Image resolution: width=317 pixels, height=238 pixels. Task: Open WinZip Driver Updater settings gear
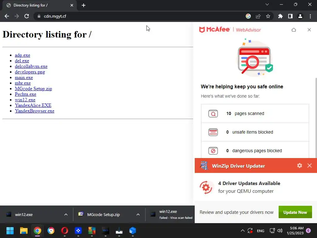pyautogui.click(x=300, y=165)
